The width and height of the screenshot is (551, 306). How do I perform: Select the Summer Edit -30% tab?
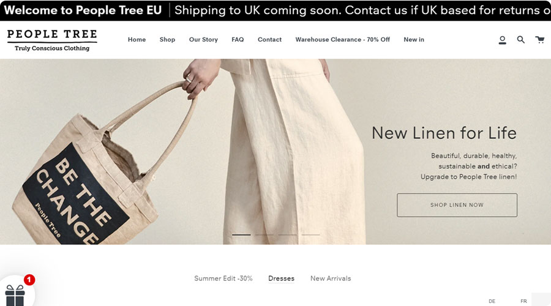(223, 278)
